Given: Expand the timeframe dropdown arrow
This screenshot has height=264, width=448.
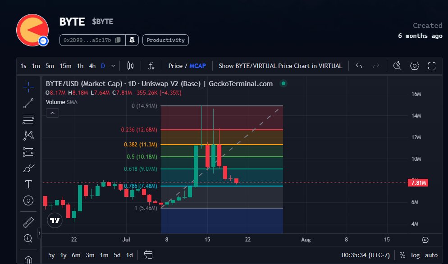Looking at the screenshot, I should pyautogui.click(x=113, y=66).
